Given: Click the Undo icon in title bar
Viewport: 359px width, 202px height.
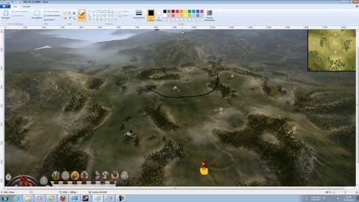Looking at the screenshot, I should coord(12,2).
